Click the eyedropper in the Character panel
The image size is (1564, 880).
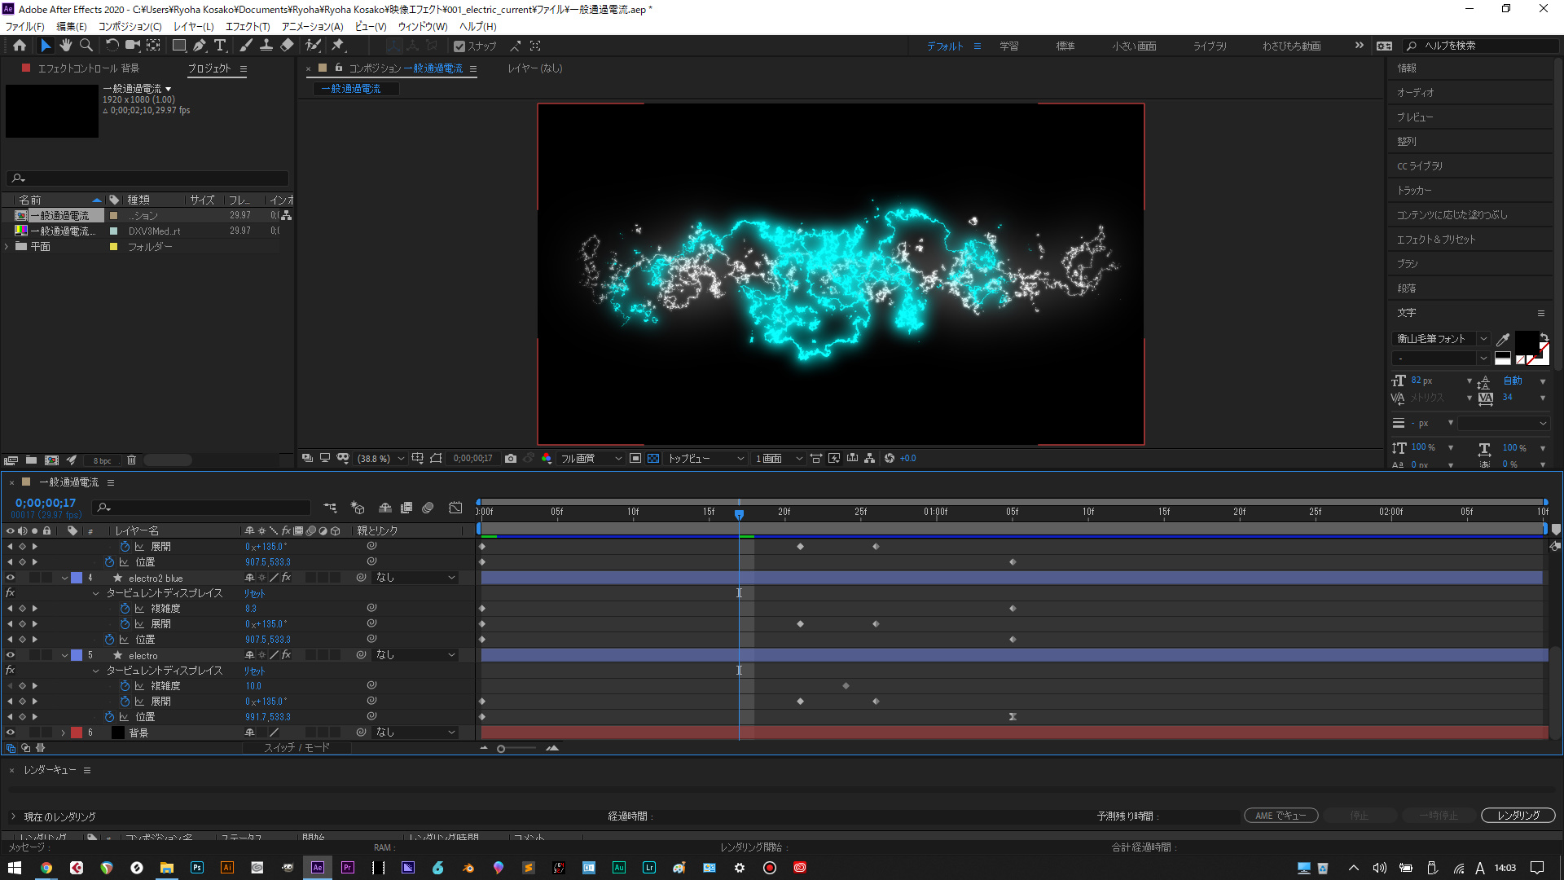pos(1503,339)
